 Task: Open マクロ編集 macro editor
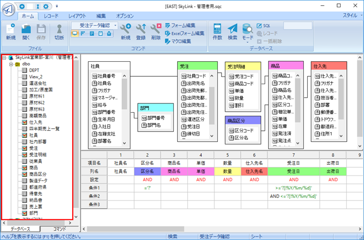(178, 41)
